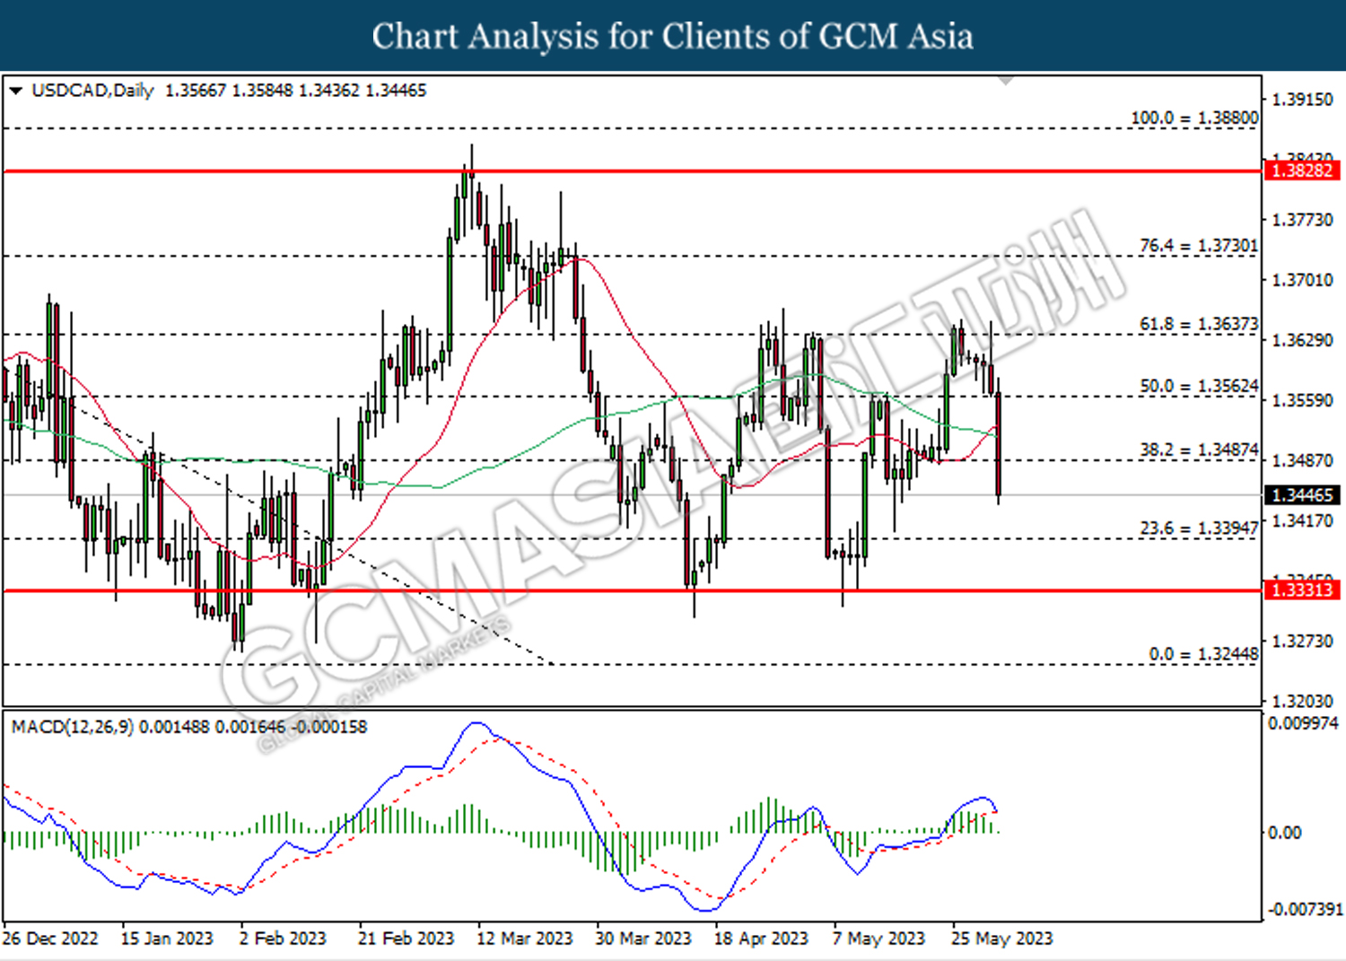The height and width of the screenshot is (961, 1346).
Task: Click the 1.39150 price axis value
Action: coord(1302,100)
